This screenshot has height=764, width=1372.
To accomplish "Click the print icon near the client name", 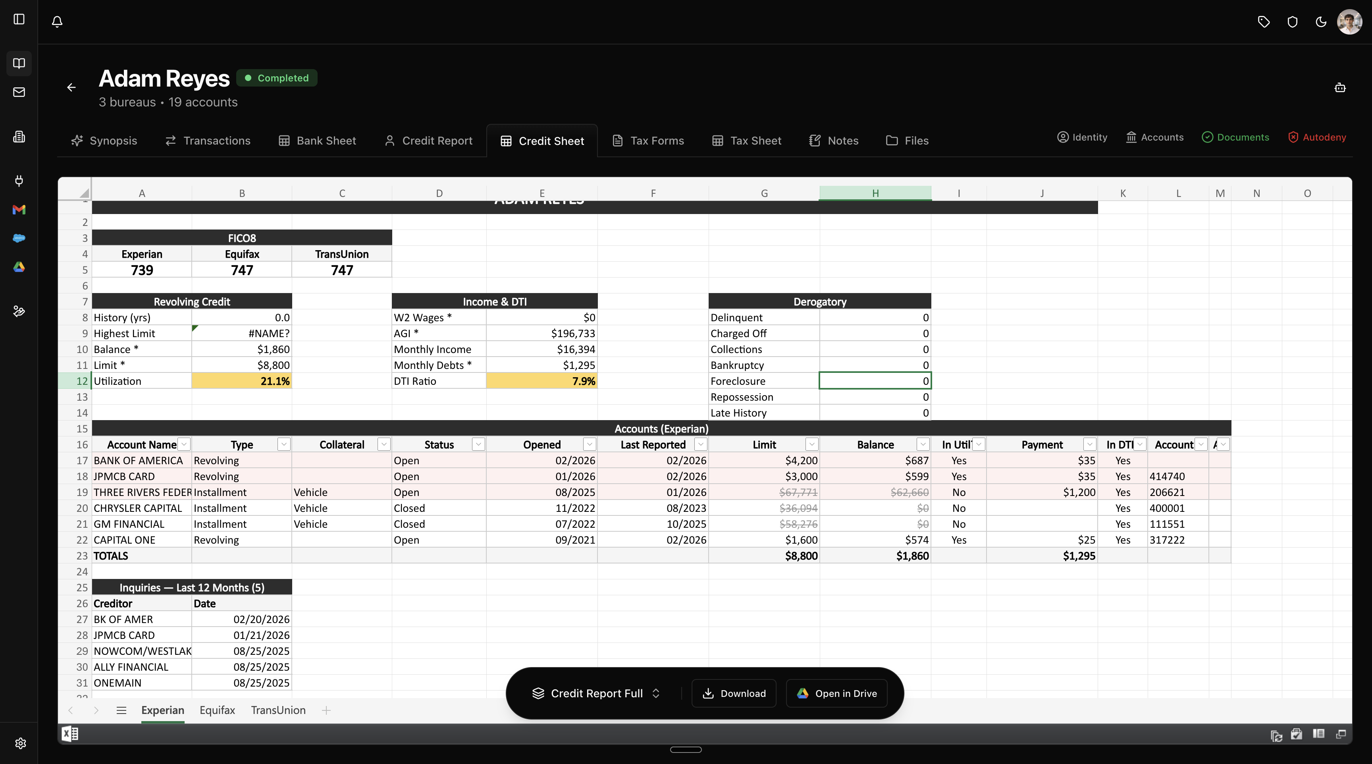I will 1341,87.
